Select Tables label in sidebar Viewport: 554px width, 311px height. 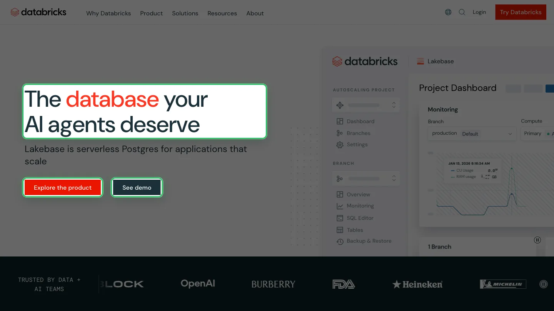coord(355,230)
